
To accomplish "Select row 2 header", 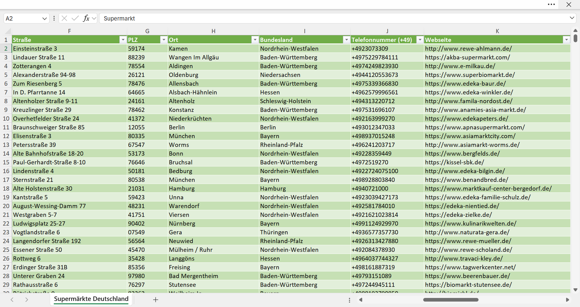I will [x=6, y=49].
